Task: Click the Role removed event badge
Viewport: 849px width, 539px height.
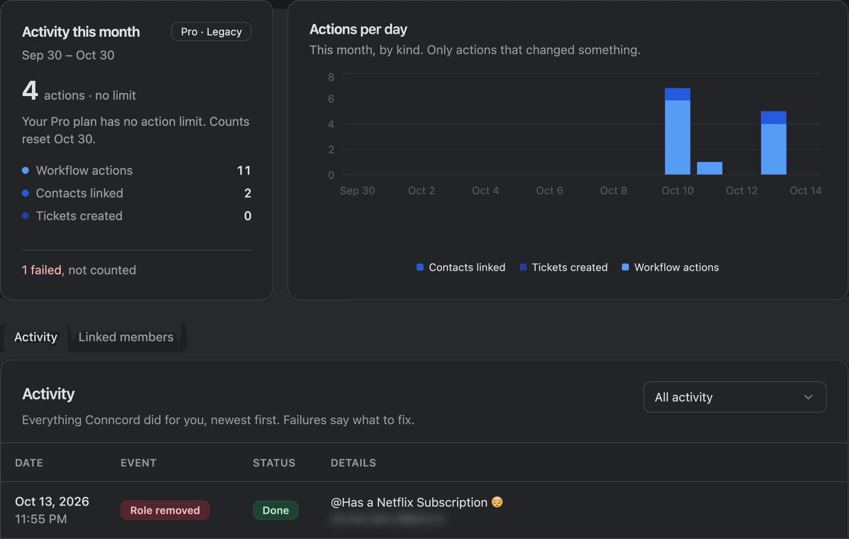Action: (x=165, y=510)
